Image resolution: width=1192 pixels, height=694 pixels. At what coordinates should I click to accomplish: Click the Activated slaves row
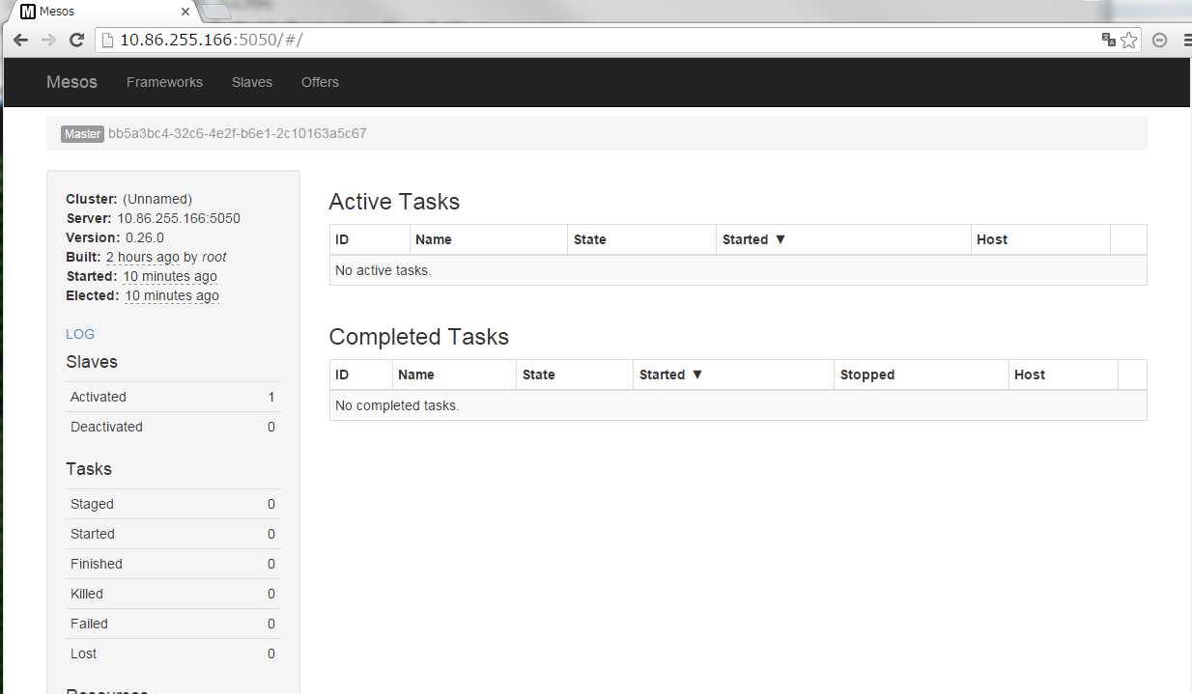(173, 397)
